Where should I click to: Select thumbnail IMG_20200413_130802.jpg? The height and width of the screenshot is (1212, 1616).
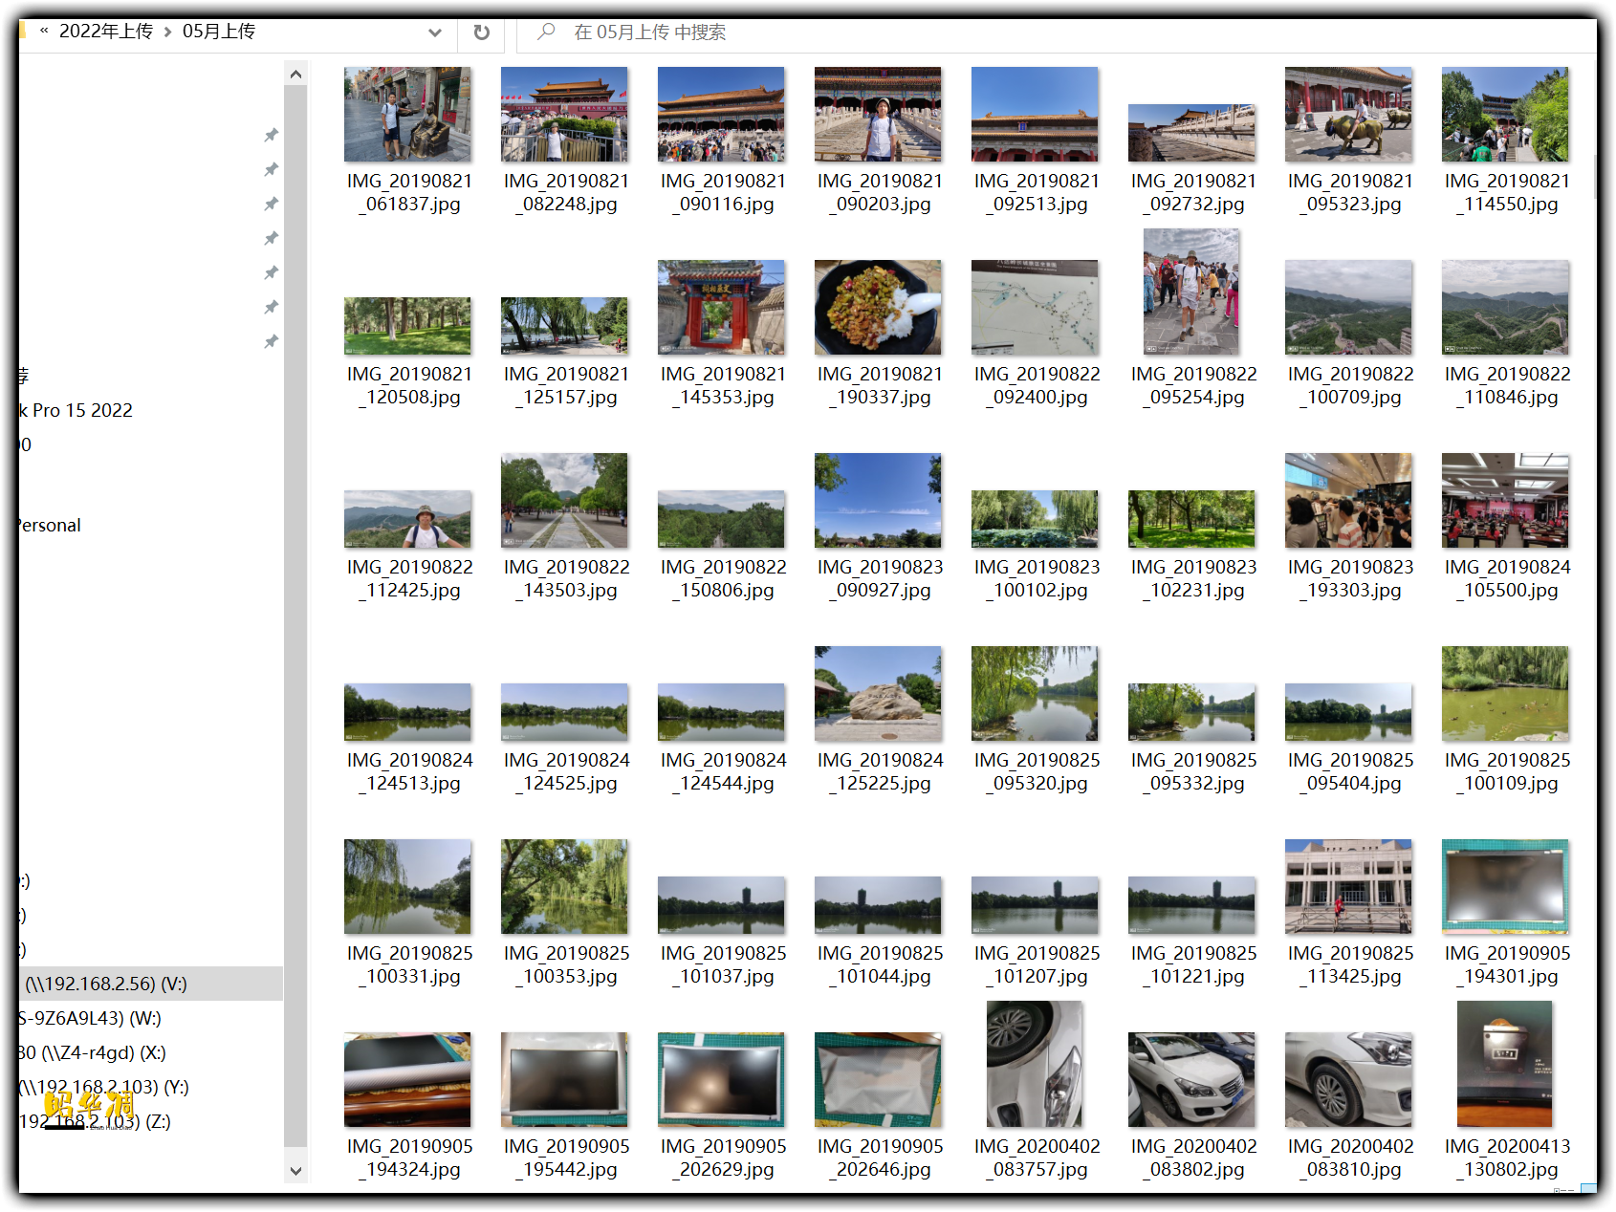[1506, 1064]
